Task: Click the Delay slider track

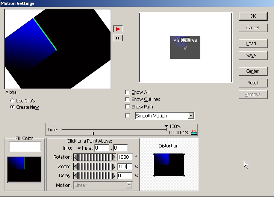Action: 95,176
